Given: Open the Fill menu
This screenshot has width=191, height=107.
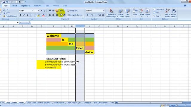Looking at the screenshot, I should (156, 13).
